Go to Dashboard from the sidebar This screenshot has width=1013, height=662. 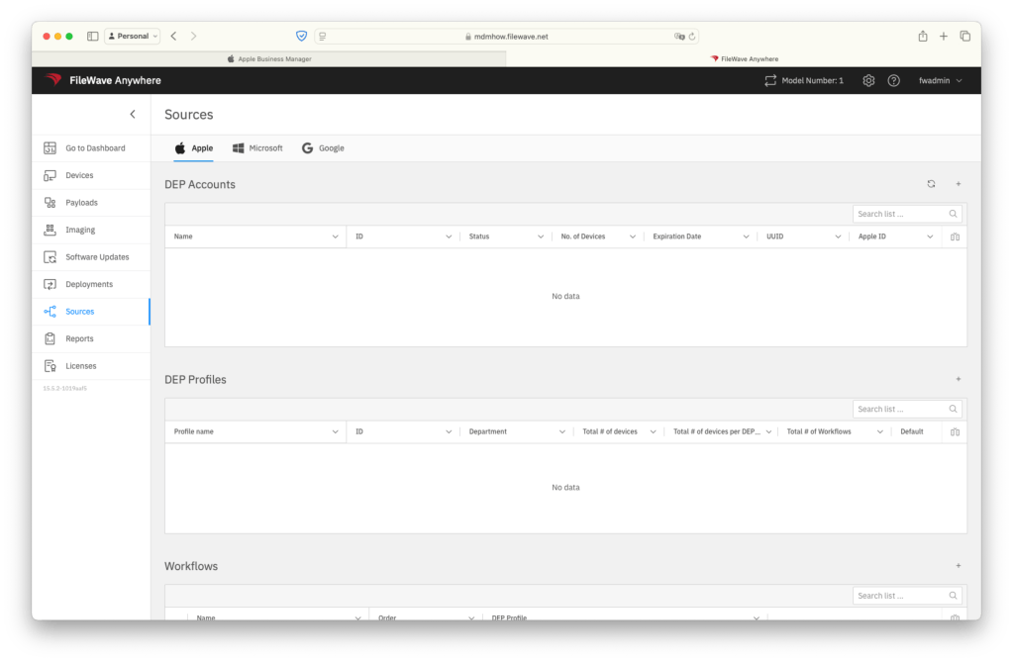click(x=95, y=148)
